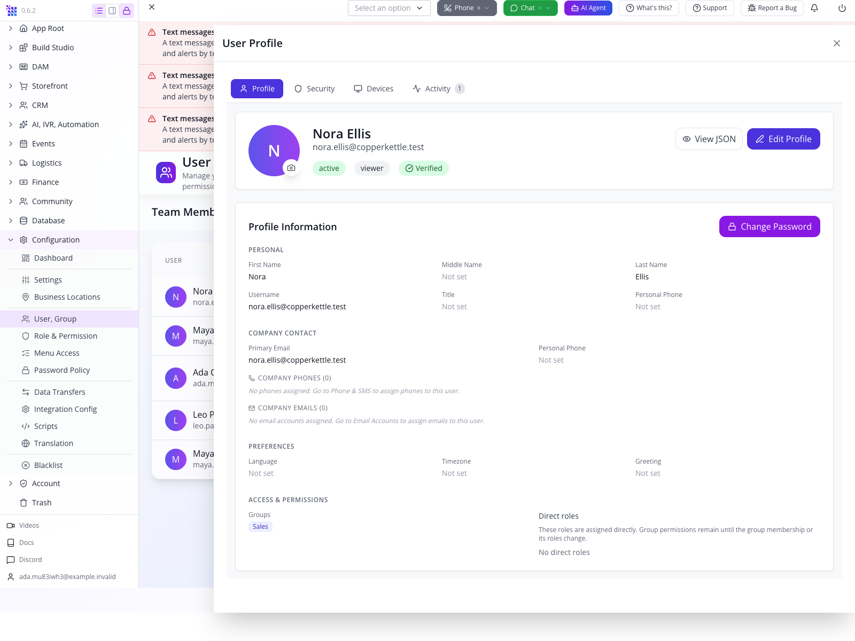Click the power logout icon
The height and width of the screenshot is (641, 855).
click(842, 8)
